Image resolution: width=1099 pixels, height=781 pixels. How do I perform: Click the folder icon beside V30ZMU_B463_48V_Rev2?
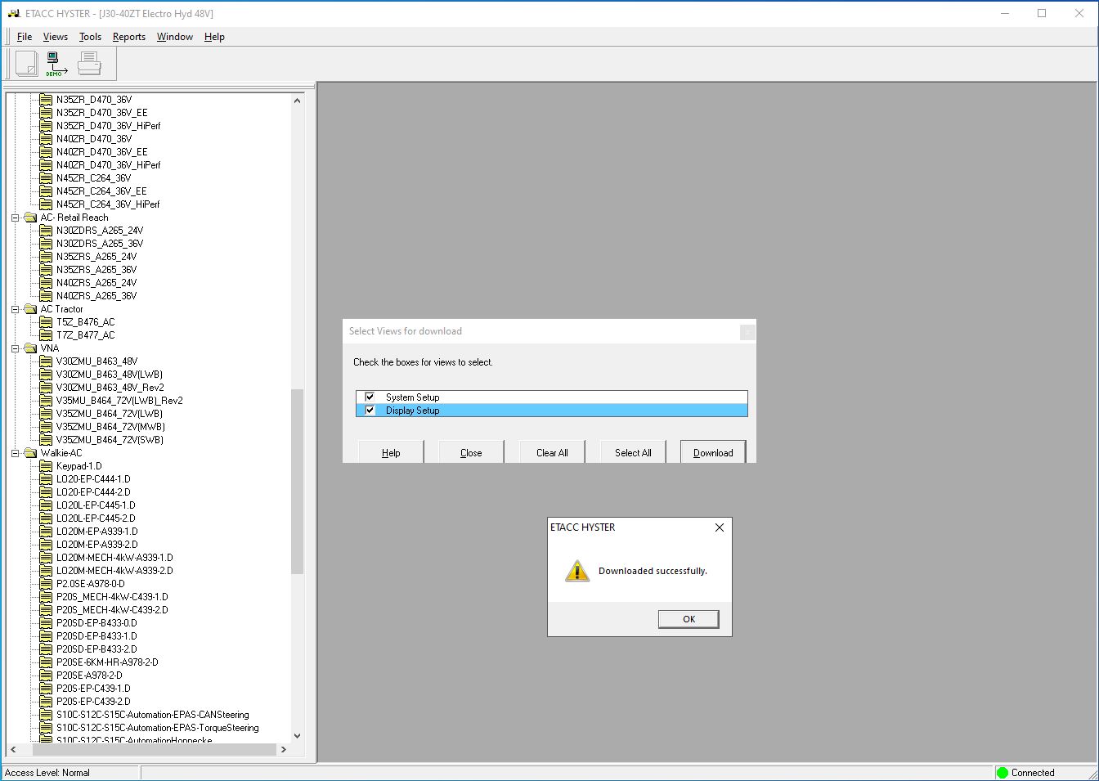tap(47, 388)
